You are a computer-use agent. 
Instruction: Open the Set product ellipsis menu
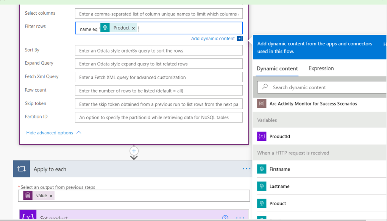pos(240,218)
